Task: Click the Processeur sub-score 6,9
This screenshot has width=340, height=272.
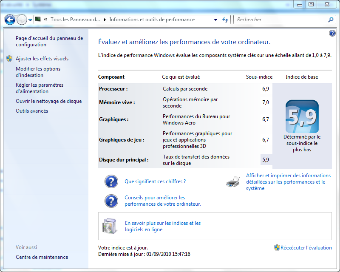Action: click(266, 89)
